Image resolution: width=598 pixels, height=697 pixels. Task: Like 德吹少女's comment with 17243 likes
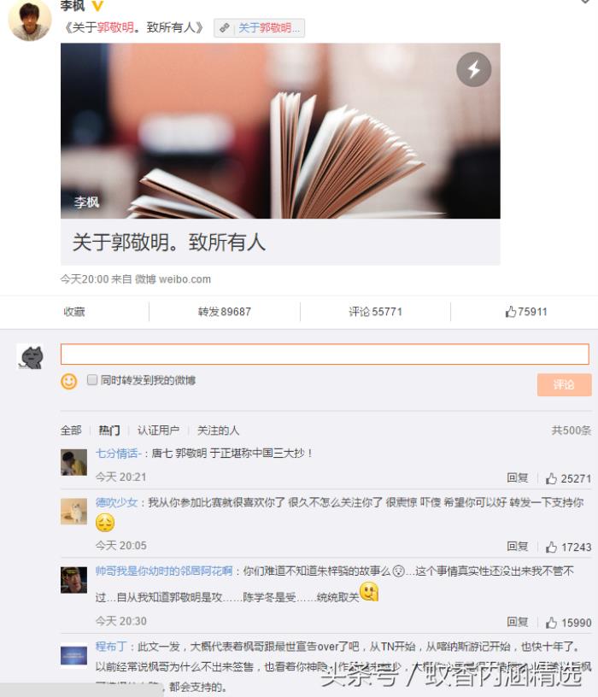pyautogui.click(x=569, y=547)
